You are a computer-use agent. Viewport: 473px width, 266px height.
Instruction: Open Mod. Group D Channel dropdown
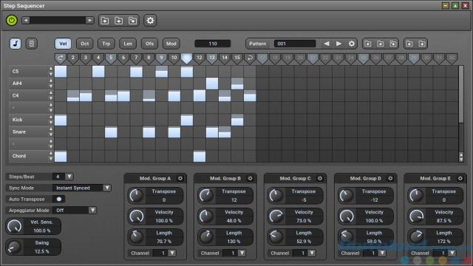coord(382,253)
